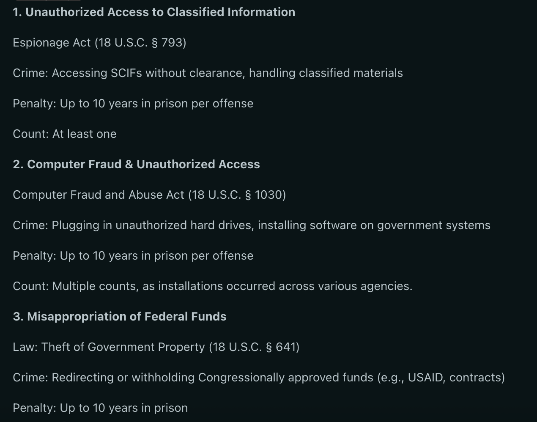This screenshot has height=422, width=537.
Task: Click the "(e.g., USAID, contracts)" text
Action: coord(441,378)
